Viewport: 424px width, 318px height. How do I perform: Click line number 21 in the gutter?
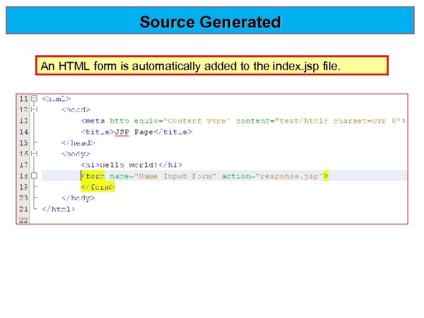coord(24,209)
